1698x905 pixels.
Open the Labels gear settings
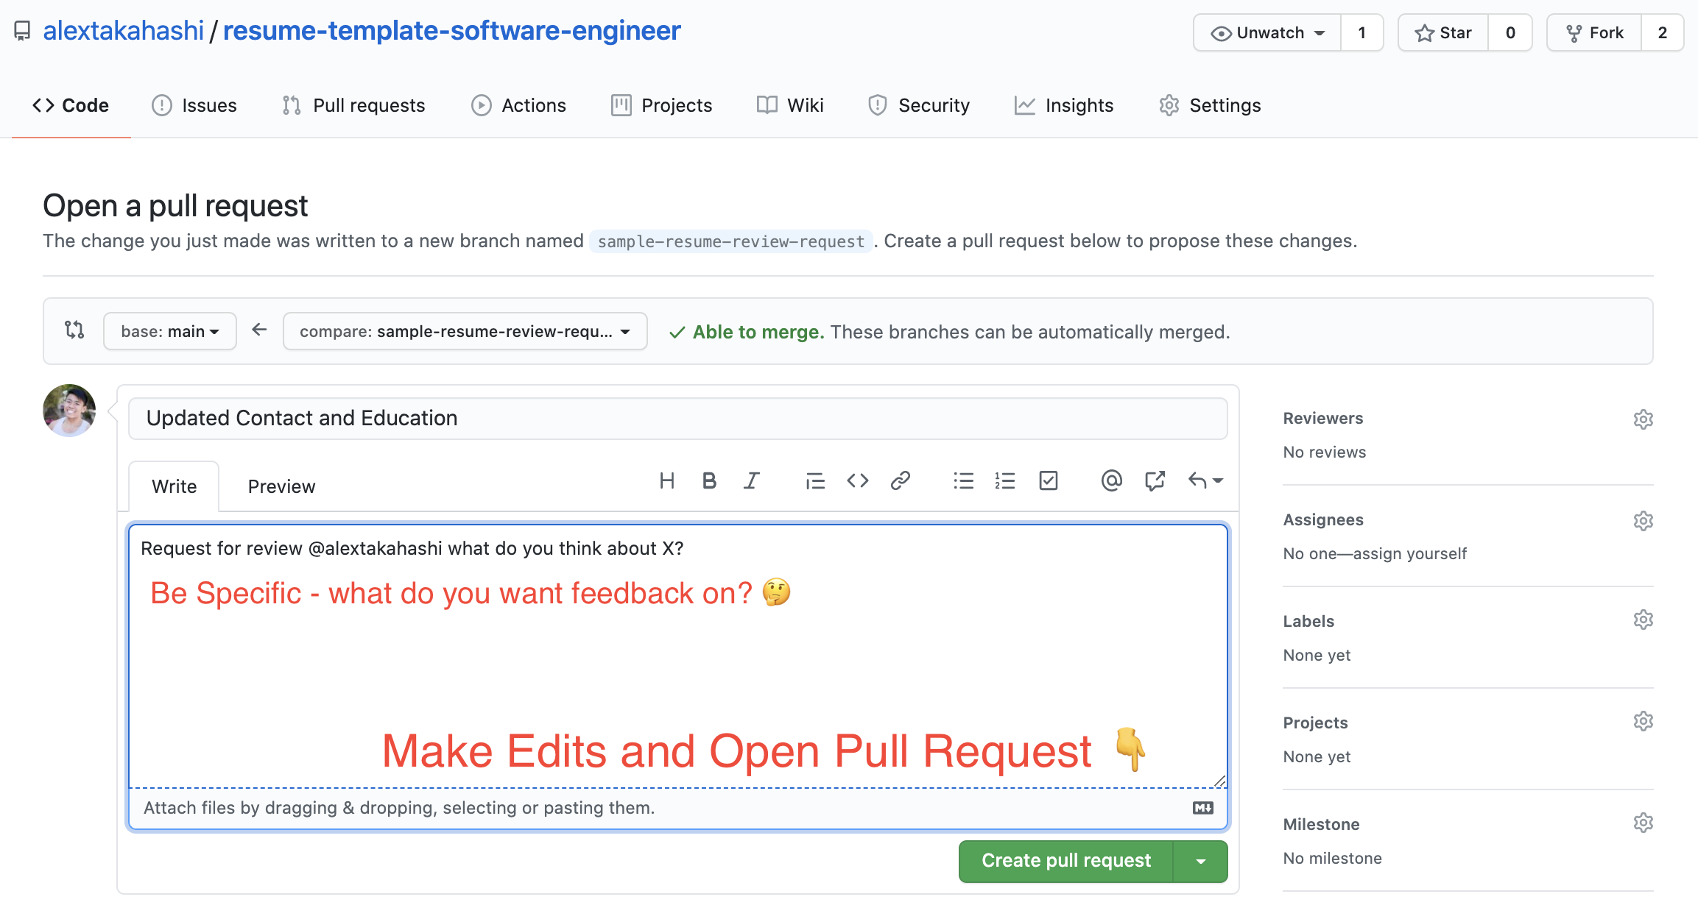point(1643,620)
